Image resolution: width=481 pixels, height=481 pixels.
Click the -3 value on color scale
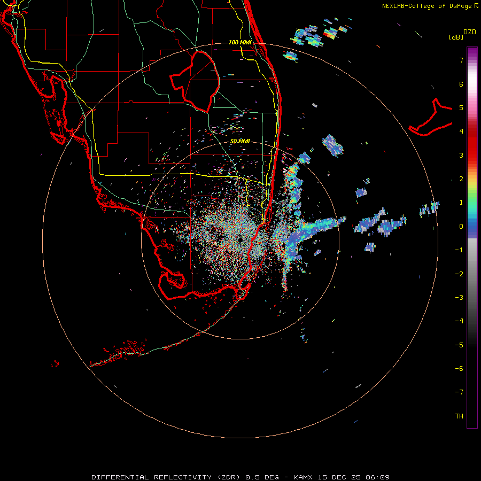459,298
